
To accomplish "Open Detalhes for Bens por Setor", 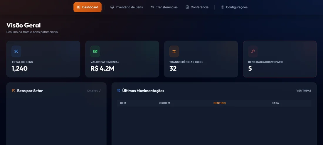I will [x=94, y=90].
